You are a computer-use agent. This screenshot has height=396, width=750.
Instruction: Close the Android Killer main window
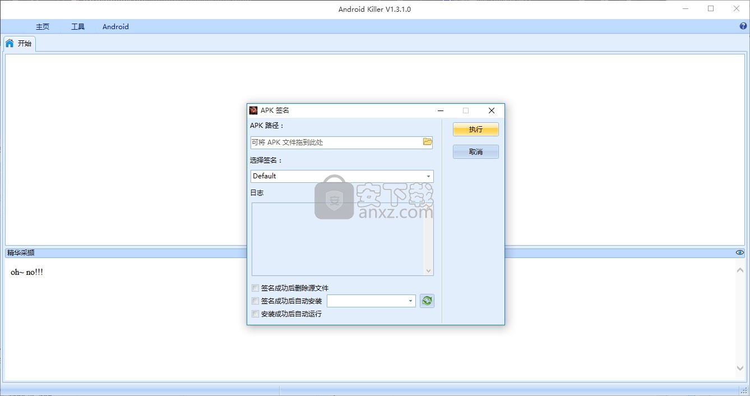(737, 9)
